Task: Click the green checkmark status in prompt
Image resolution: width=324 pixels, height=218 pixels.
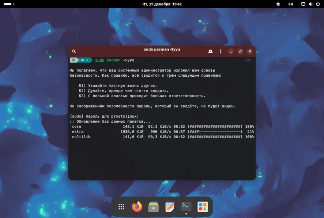Action: click(x=248, y=60)
